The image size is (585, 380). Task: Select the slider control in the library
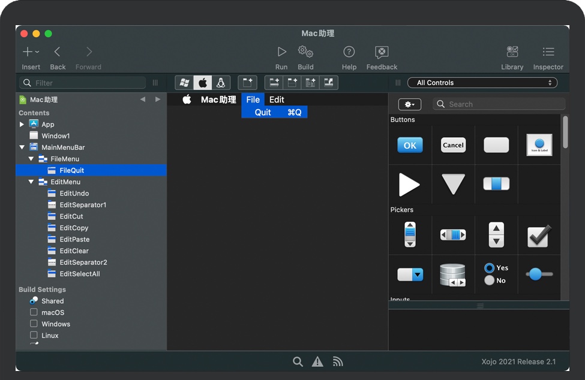[x=539, y=274]
